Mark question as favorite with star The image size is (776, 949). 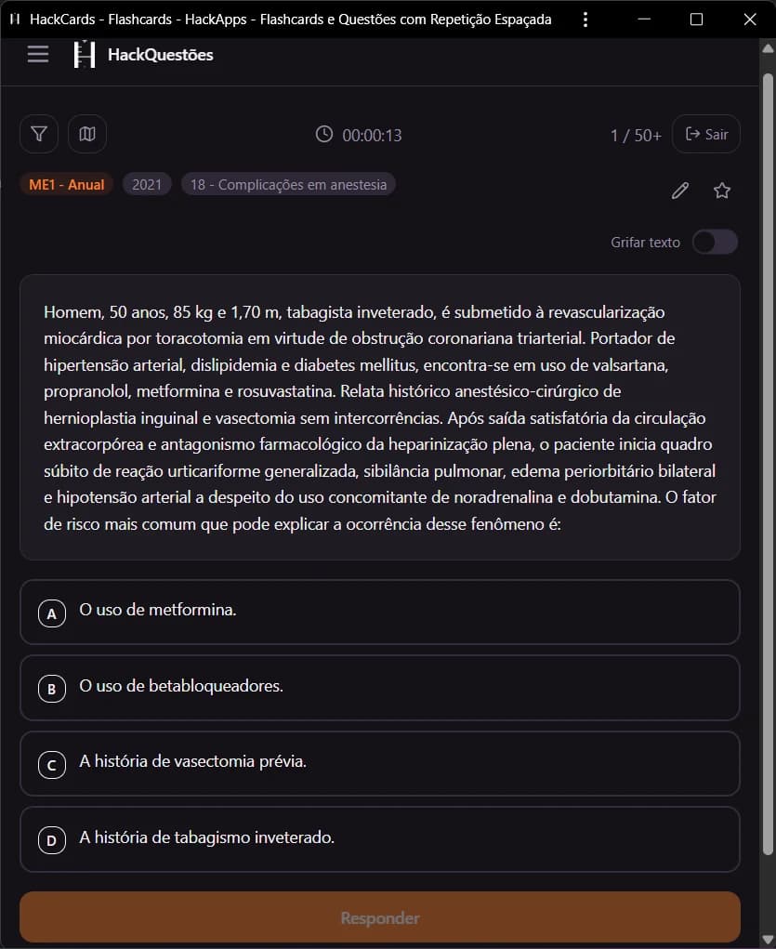click(721, 191)
